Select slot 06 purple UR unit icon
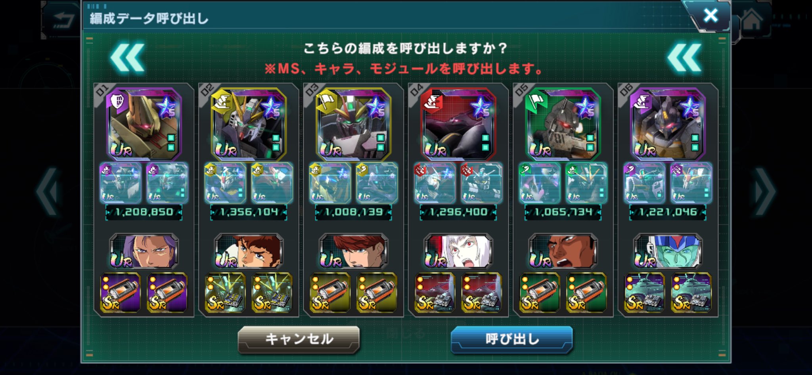 pyautogui.click(x=668, y=124)
